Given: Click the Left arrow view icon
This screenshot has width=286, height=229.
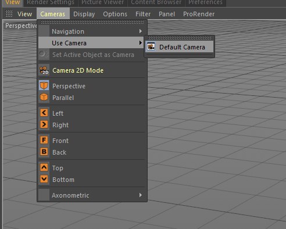Looking at the screenshot, I should [x=44, y=113].
